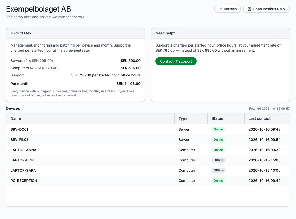Select the LAPTOP-SARA device name
Screen dimensions: 296x219
(x=23, y=170)
